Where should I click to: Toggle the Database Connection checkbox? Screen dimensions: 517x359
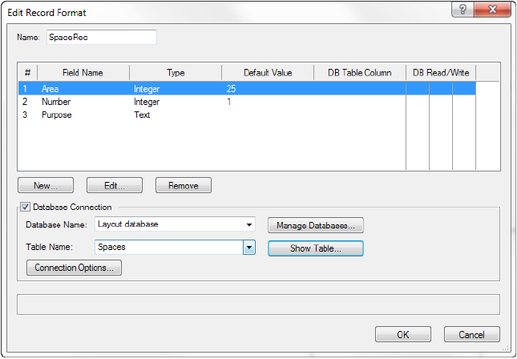pyautogui.click(x=25, y=208)
